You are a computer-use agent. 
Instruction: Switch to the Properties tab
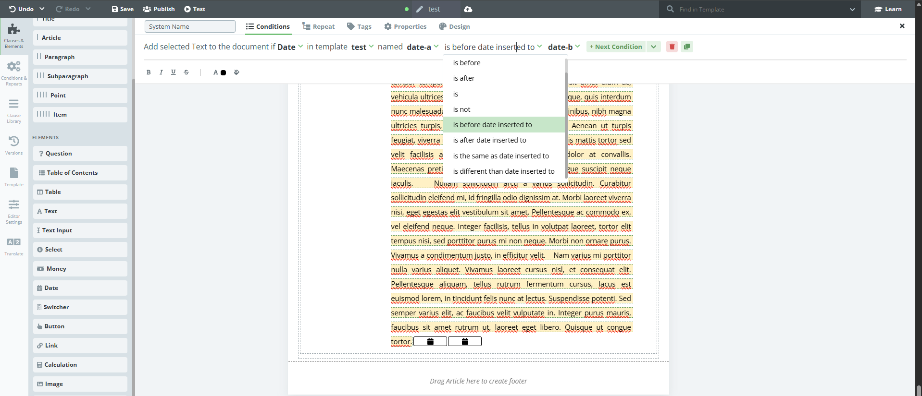[405, 26]
